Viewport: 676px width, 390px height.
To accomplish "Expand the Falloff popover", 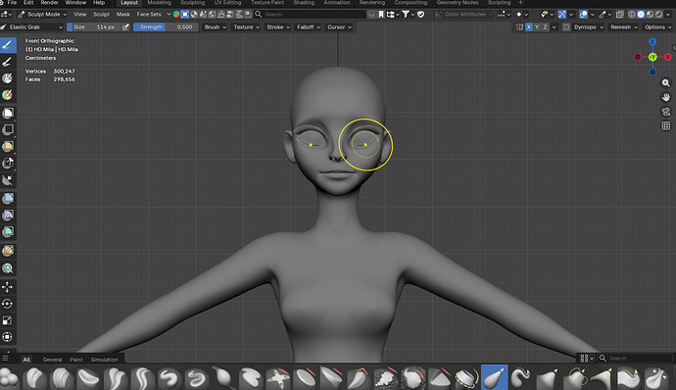I will 309,27.
